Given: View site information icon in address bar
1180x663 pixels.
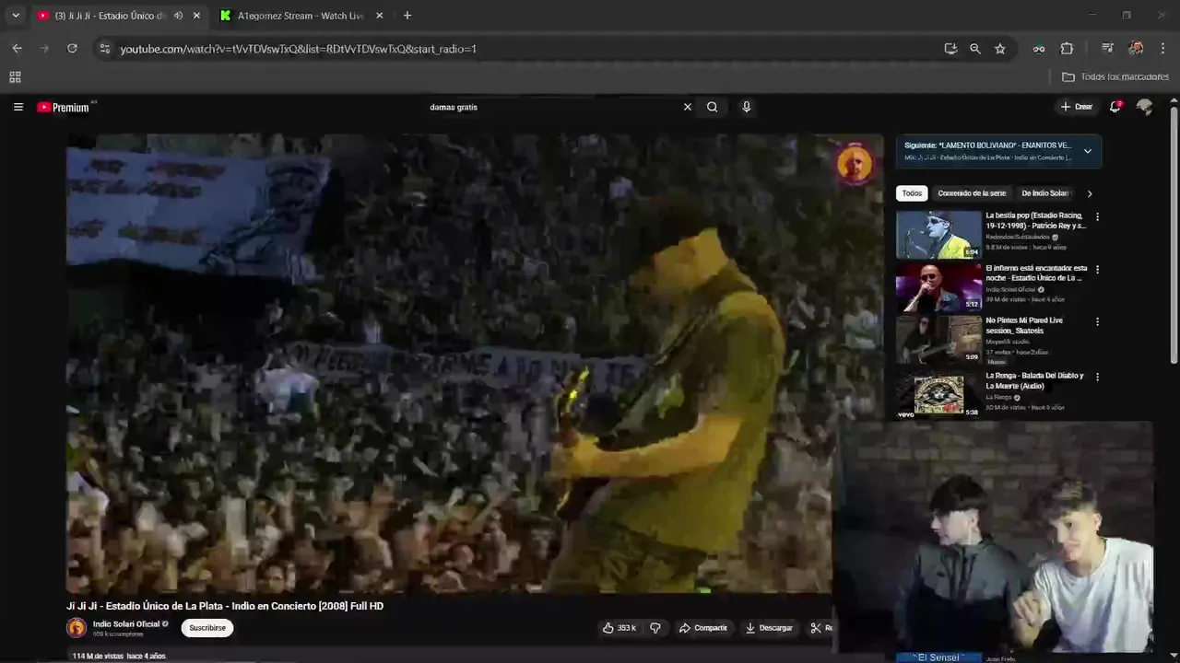Looking at the screenshot, I should 104,49.
